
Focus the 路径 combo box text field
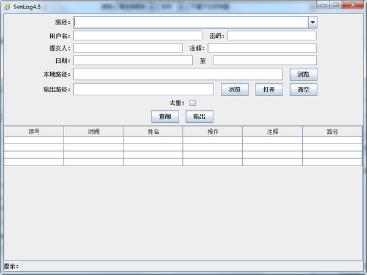[191, 22]
